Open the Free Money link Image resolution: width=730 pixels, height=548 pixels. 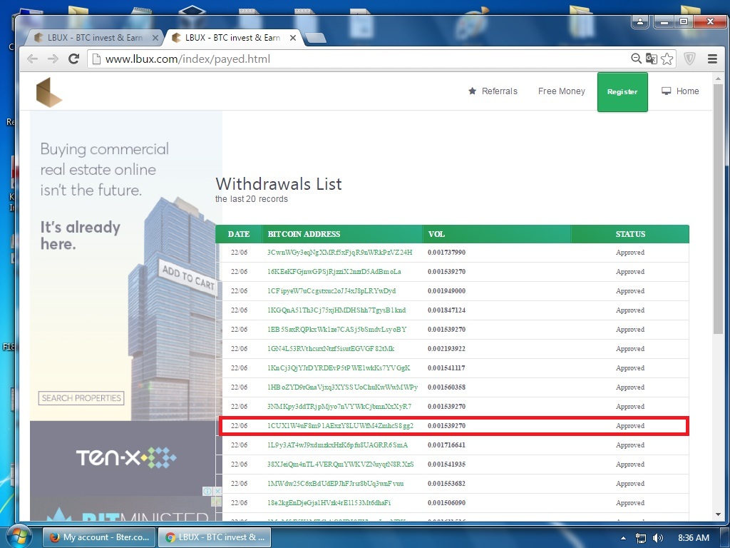point(562,91)
